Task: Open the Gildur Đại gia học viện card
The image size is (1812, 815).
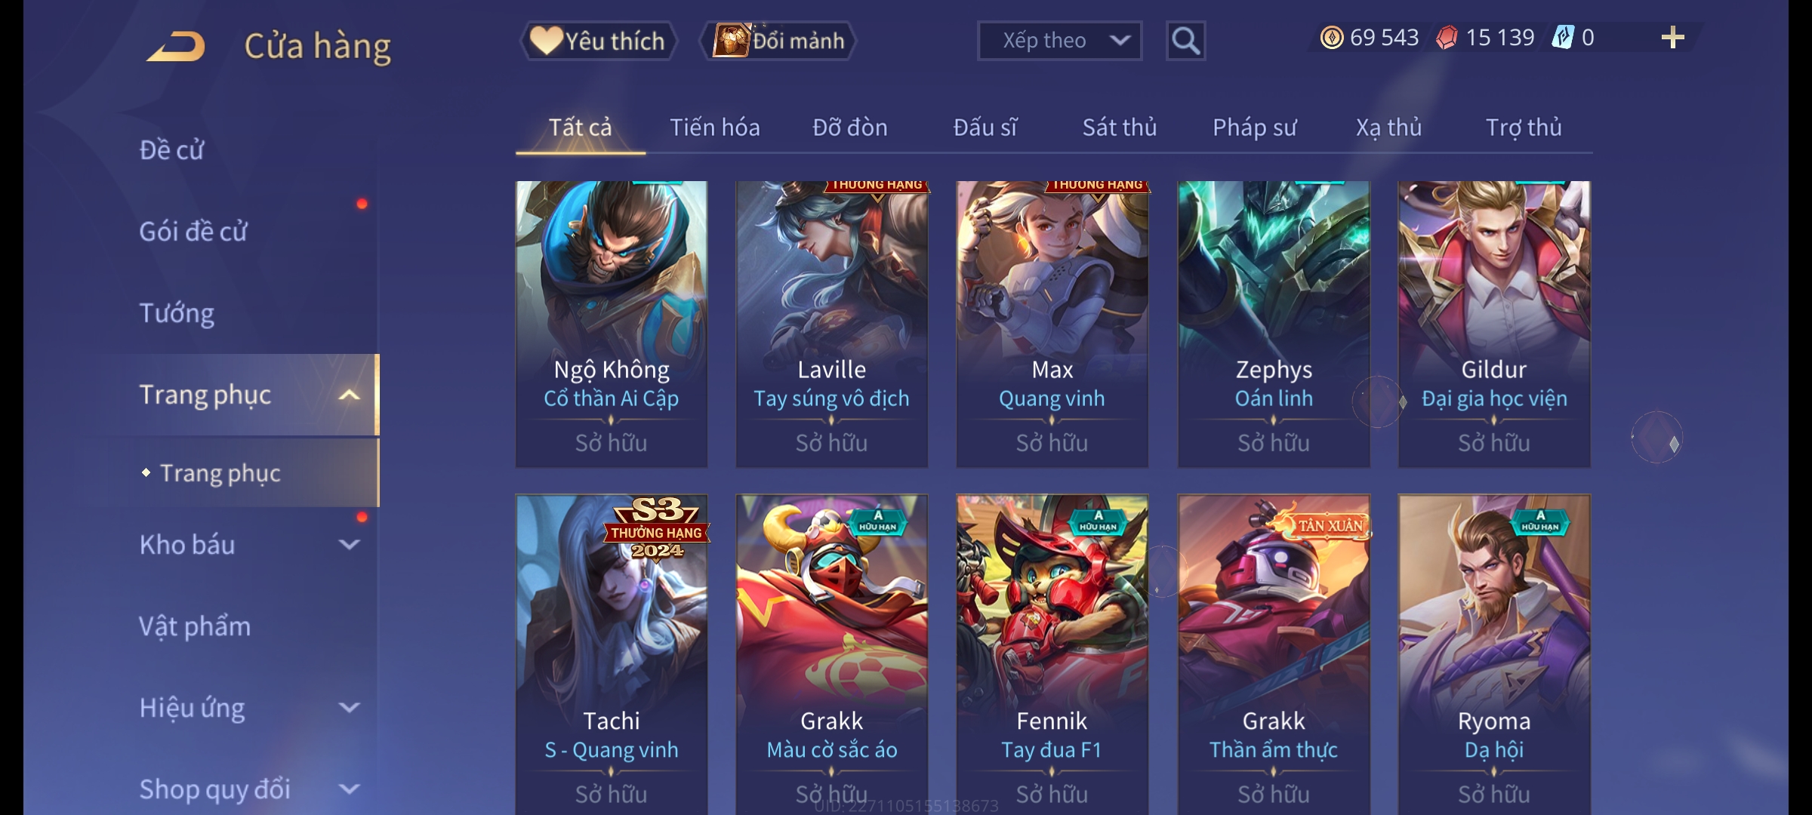Action: [1494, 324]
